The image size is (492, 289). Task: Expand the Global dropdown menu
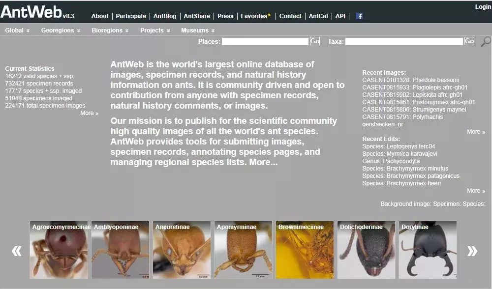[x=17, y=30]
